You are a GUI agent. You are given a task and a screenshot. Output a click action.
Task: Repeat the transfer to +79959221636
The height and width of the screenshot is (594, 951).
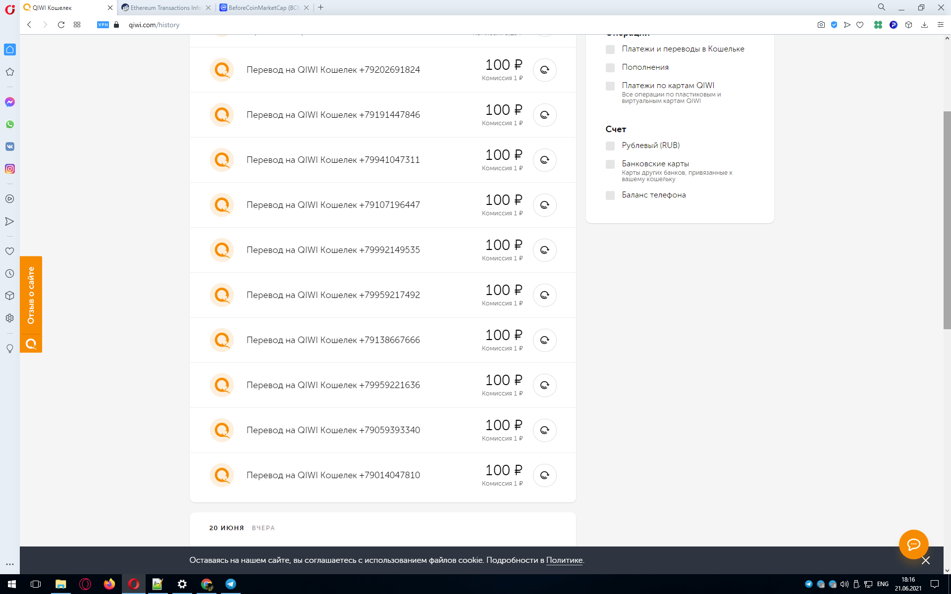(x=544, y=385)
